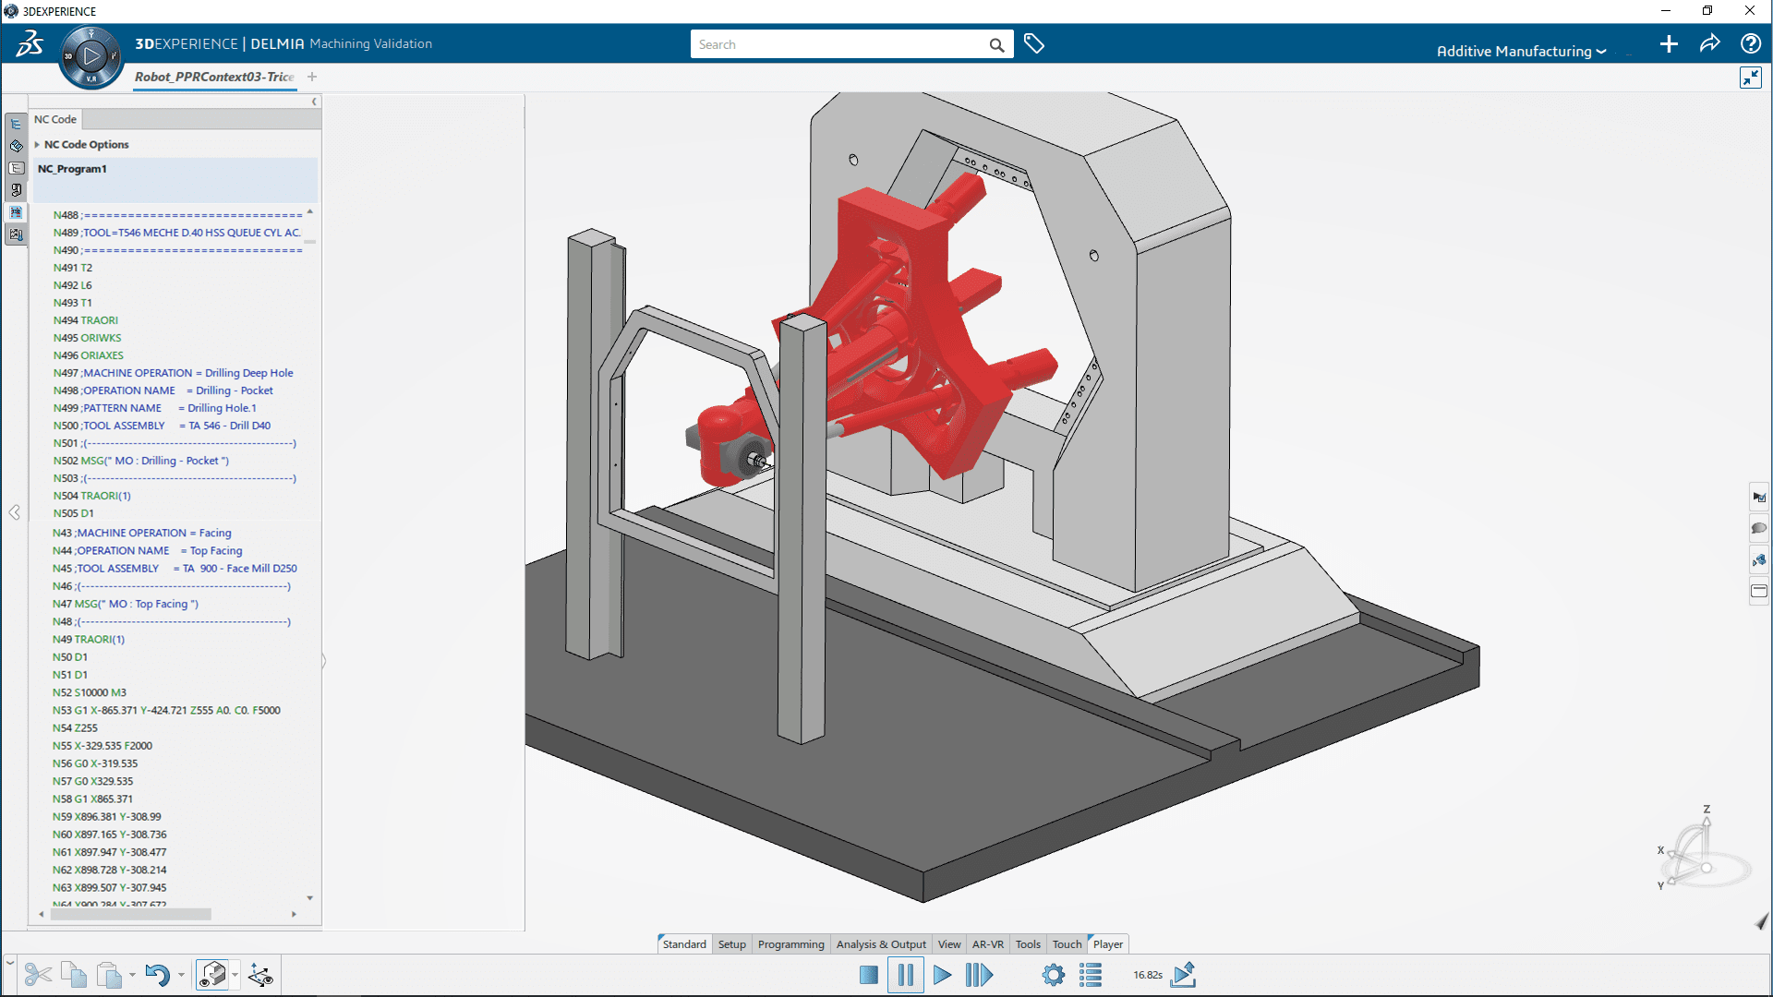Open the Additive Manufacturing dropdown
The image size is (1773, 997).
click(1521, 51)
